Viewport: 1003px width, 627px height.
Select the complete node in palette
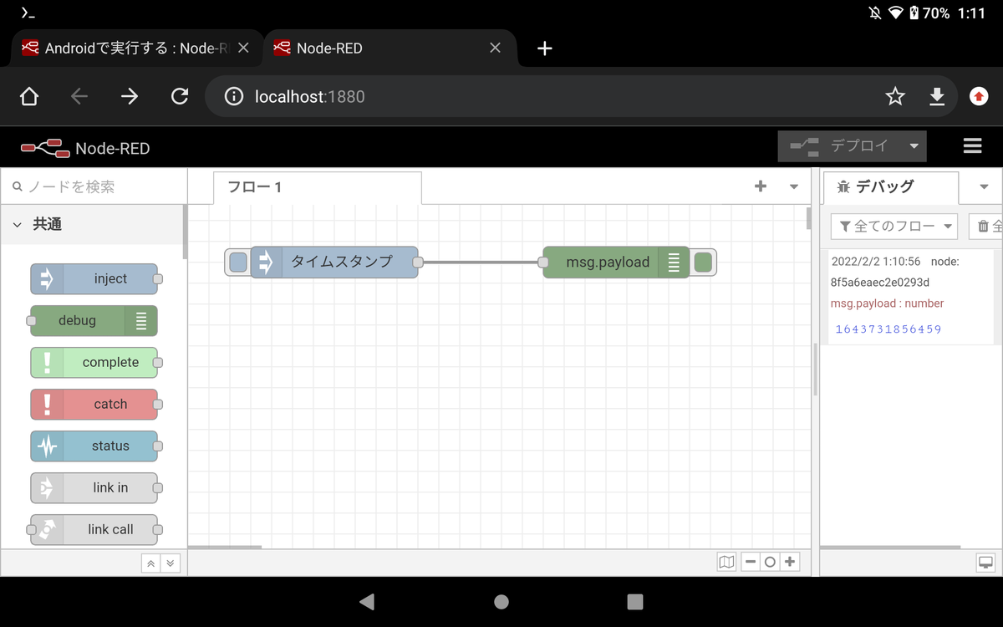click(94, 363)
